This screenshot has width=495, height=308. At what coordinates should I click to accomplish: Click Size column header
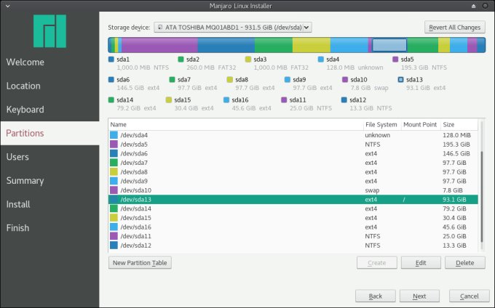point(459,125)
